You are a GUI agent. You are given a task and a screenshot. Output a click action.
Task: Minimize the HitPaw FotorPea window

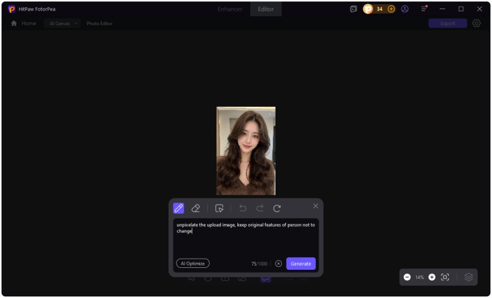[x=442, y=9]
